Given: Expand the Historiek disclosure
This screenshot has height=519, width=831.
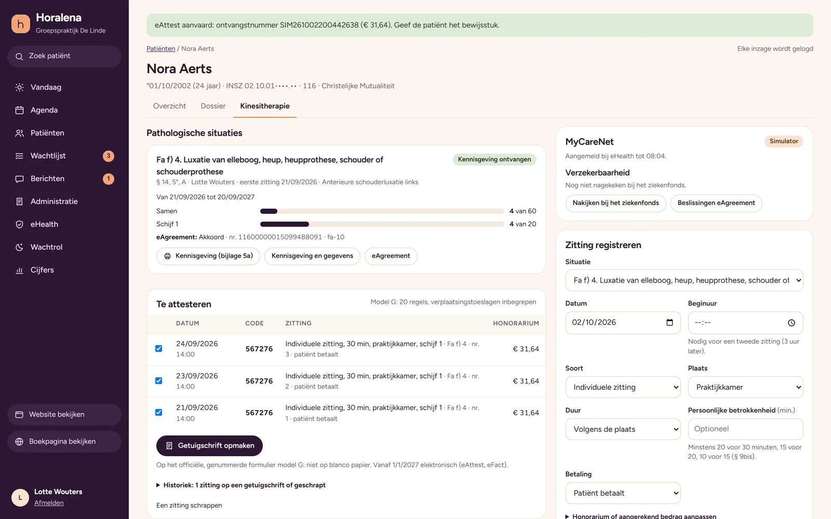Looking at the screenshot, I should [241, 485].
